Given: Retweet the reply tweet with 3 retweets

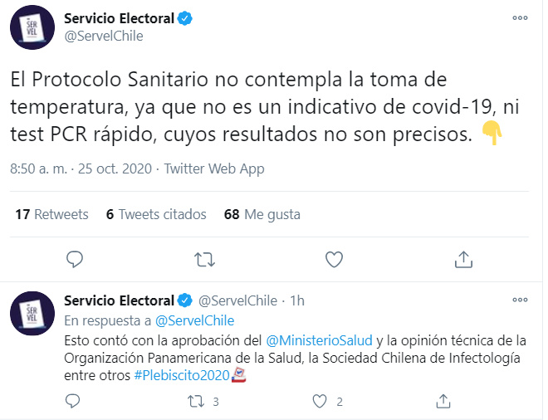Looking at the screenshot, I should click(197, 402).
